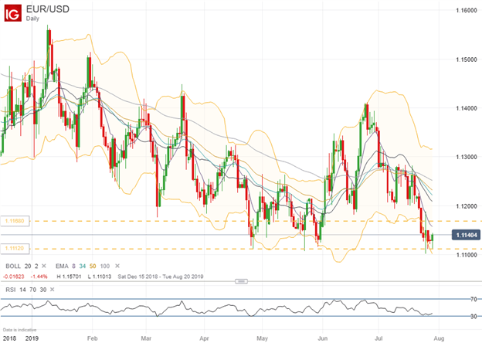Click the Mar label on time axis

[x=146, y=338]
